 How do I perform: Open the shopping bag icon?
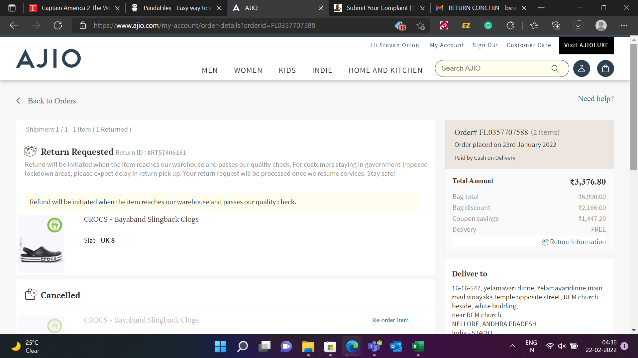point(605,69)
